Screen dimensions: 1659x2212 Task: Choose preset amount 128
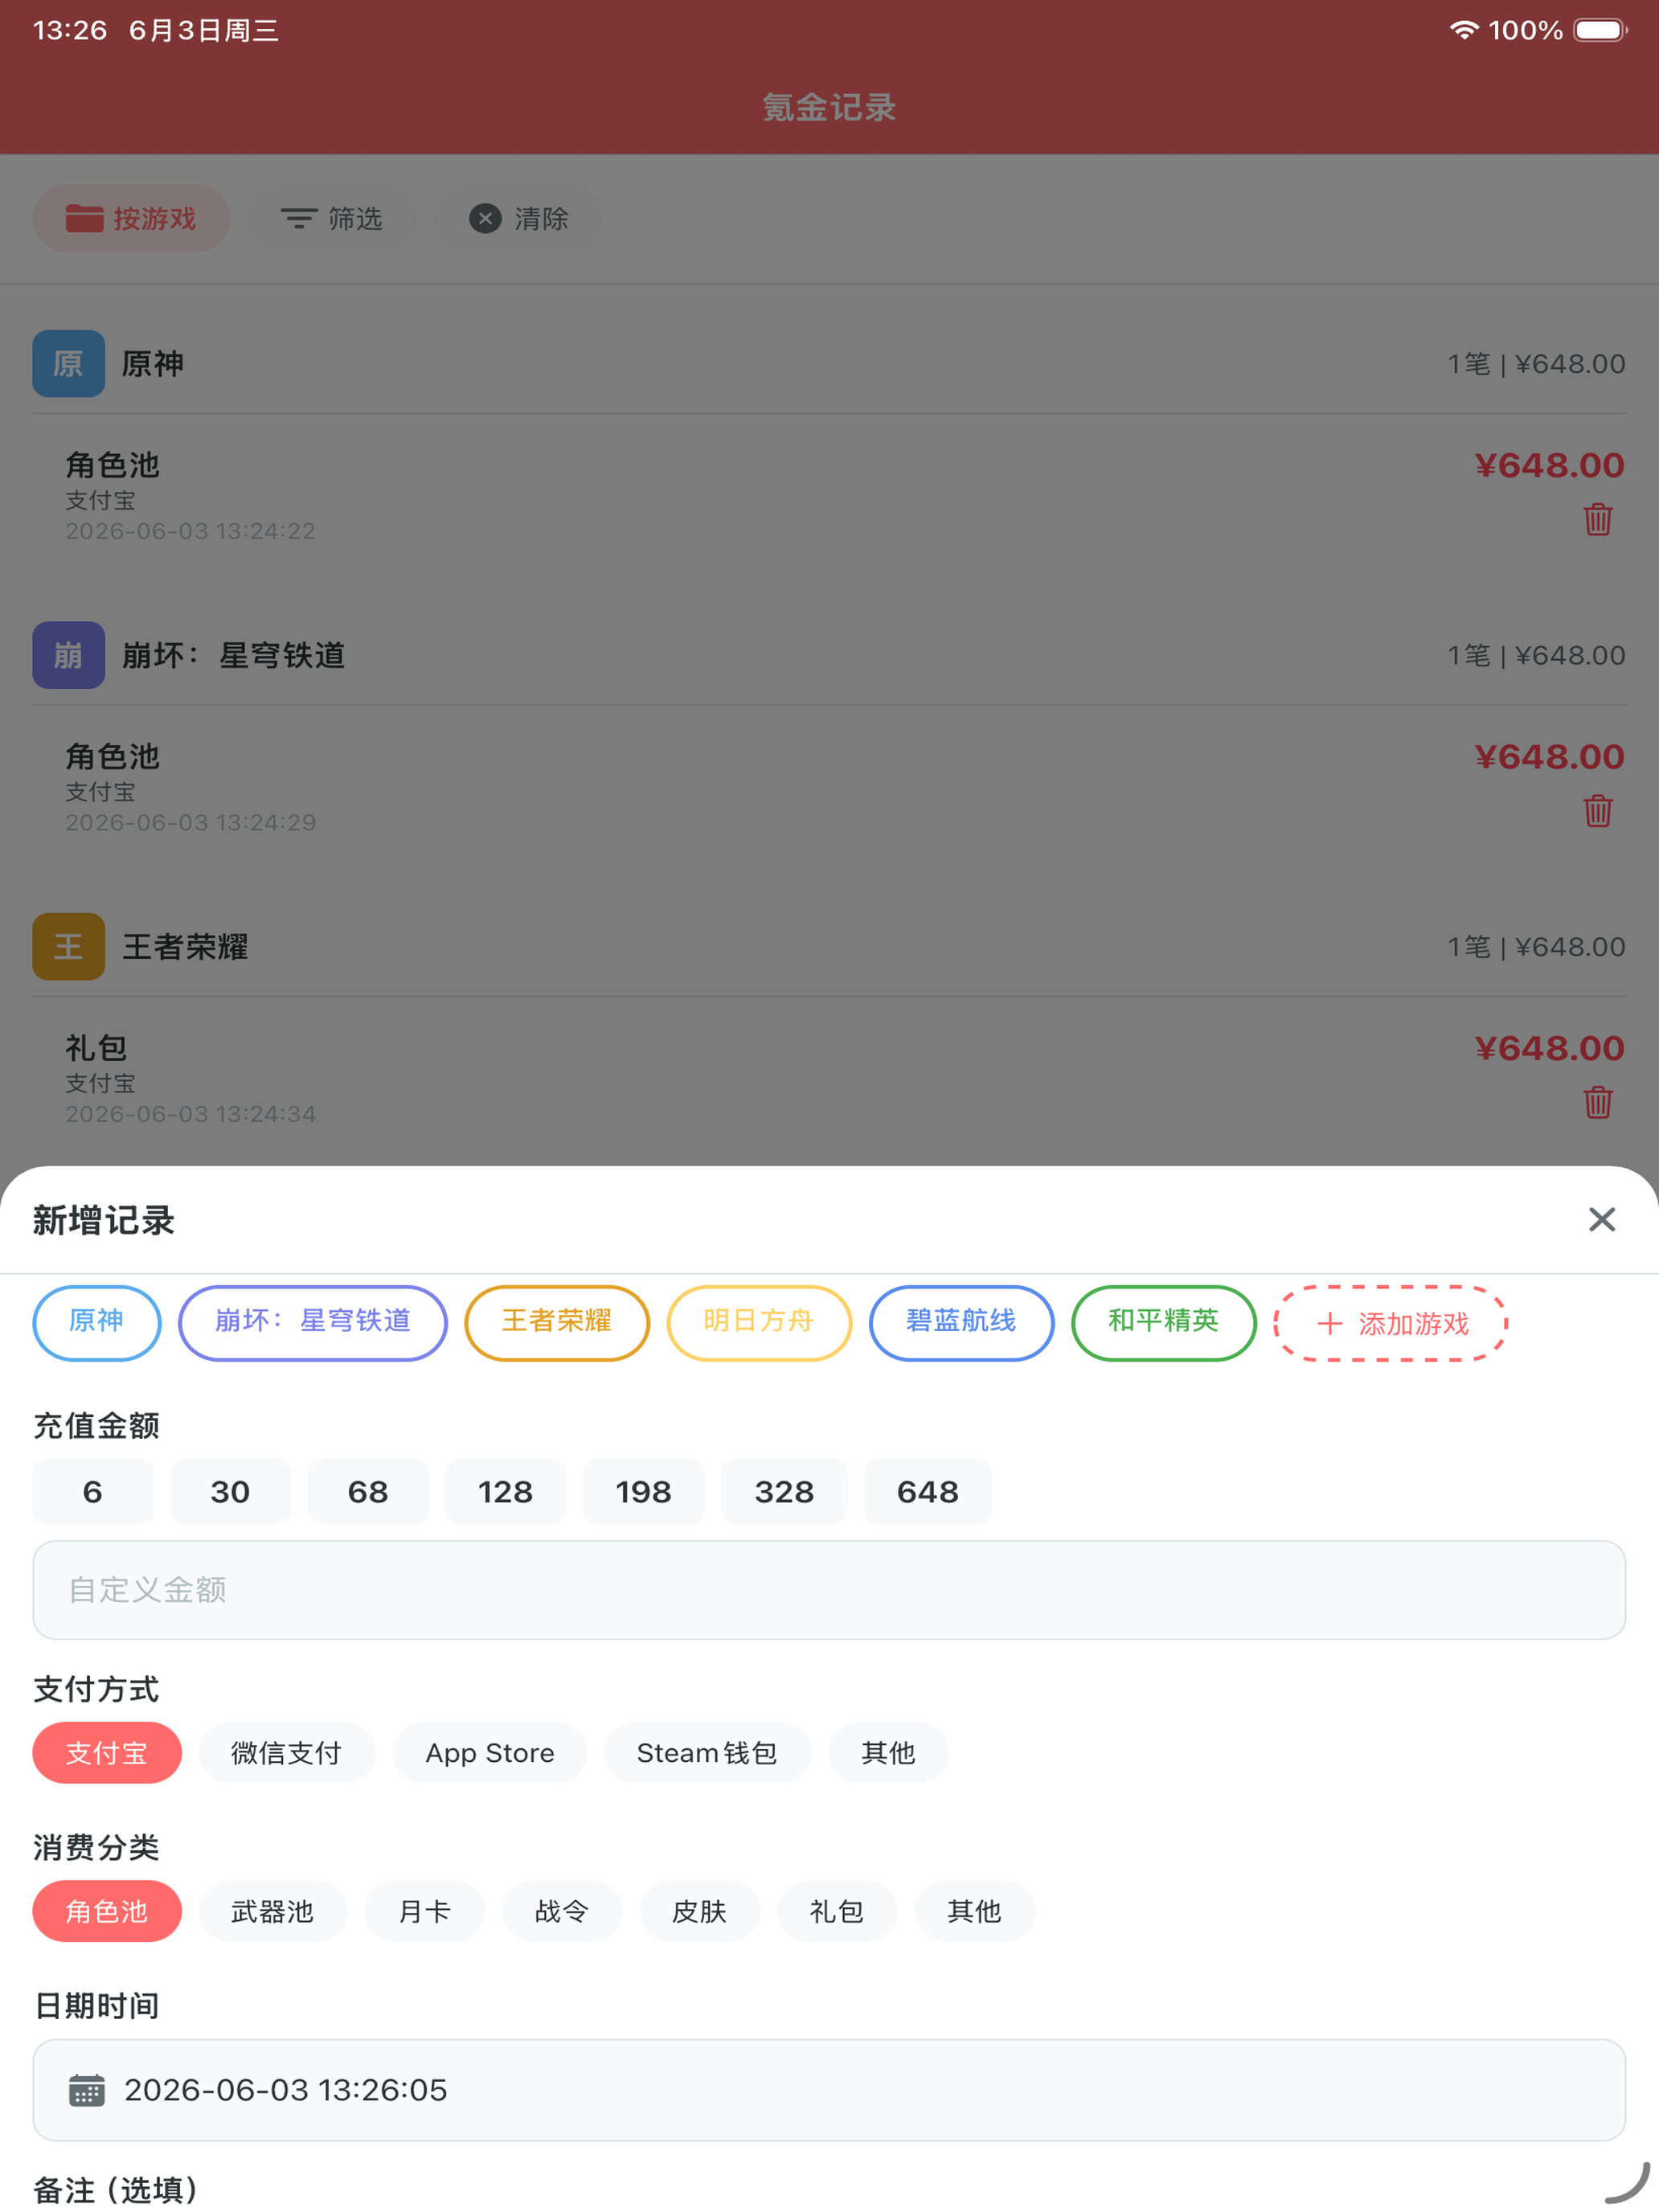(506, 1491)
